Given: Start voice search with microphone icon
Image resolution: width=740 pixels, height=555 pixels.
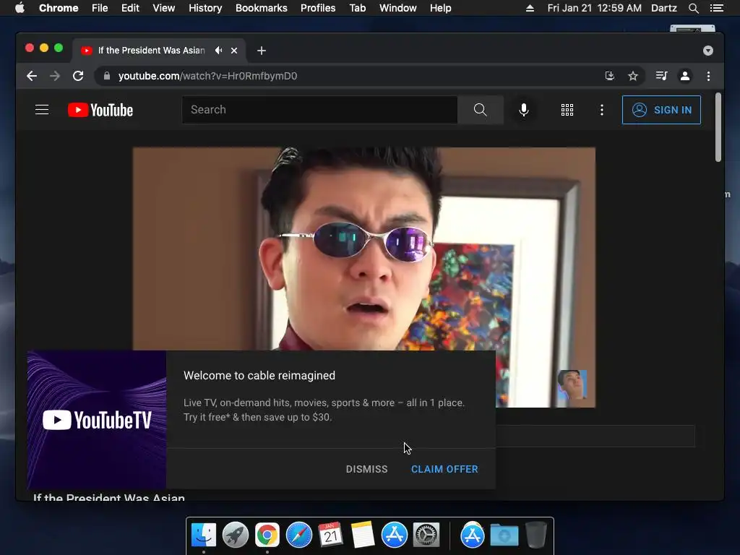Looking at the screenshot, I should [x=523, y=110].
